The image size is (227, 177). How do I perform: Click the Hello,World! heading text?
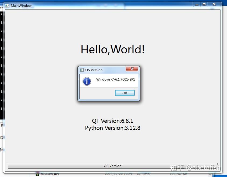pyautogui.click(x=113, y=49)
